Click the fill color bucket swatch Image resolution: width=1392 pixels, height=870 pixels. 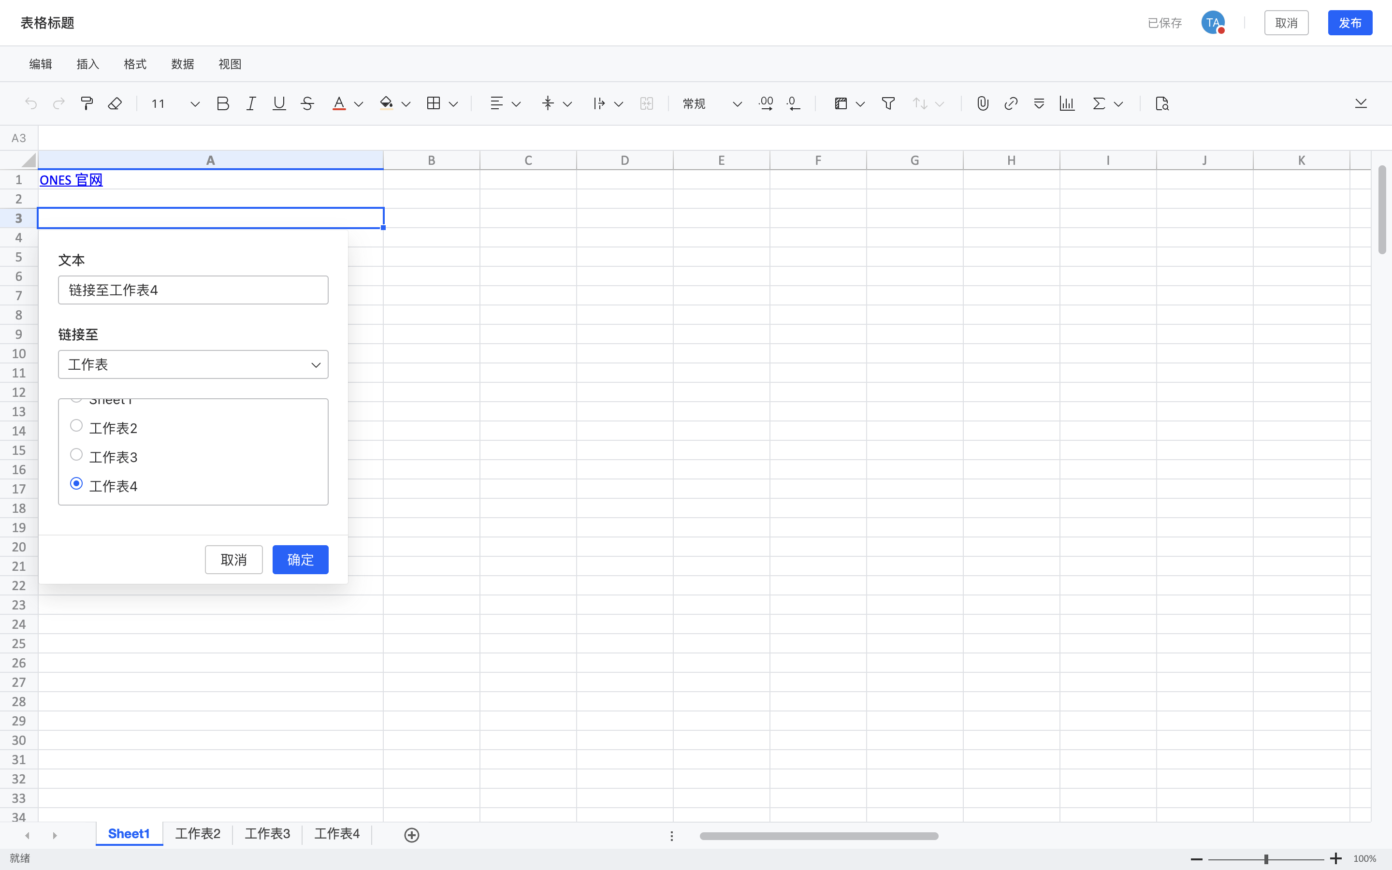(386, 103)
